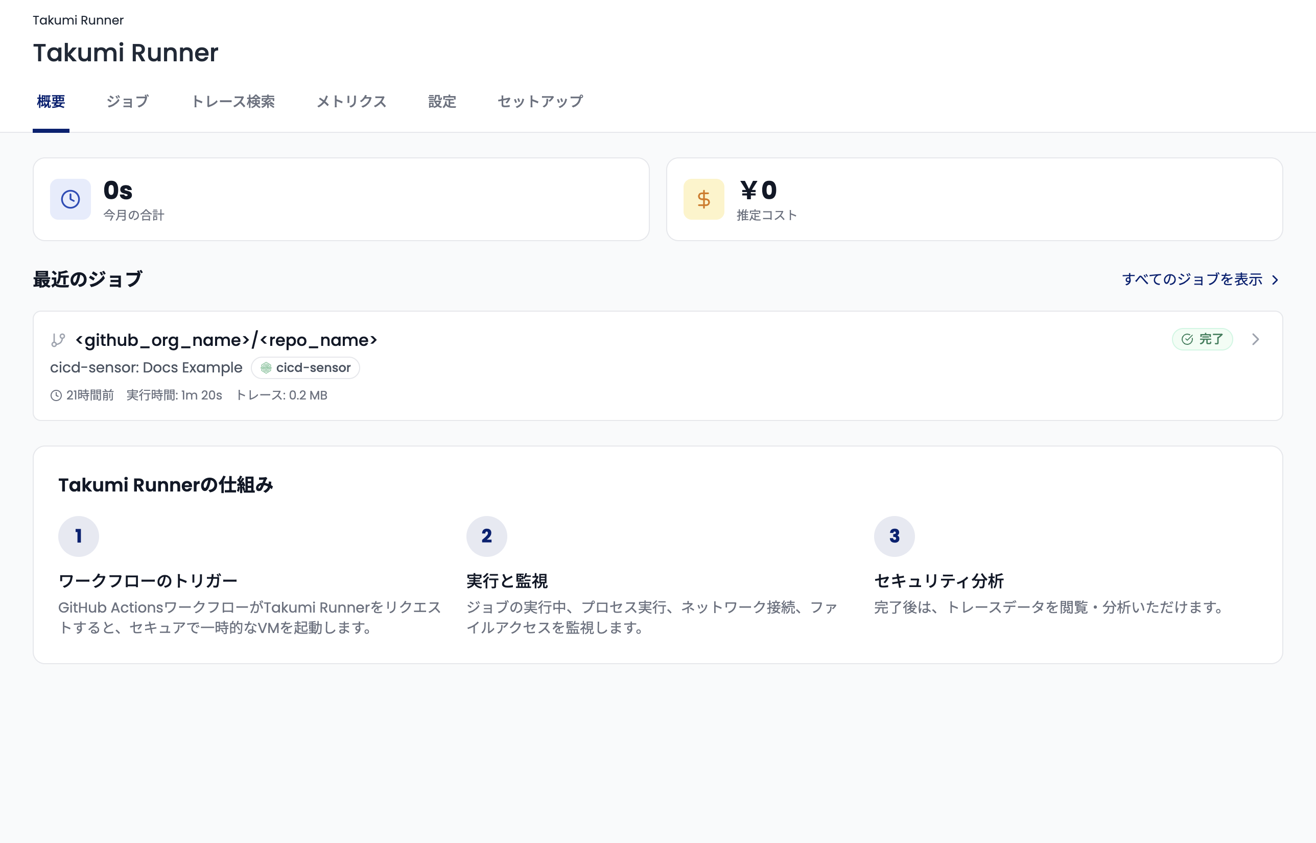The image size is (1316, 843).
Task: Click the check icon in 完了 badge
Action: coord(1187,339)
